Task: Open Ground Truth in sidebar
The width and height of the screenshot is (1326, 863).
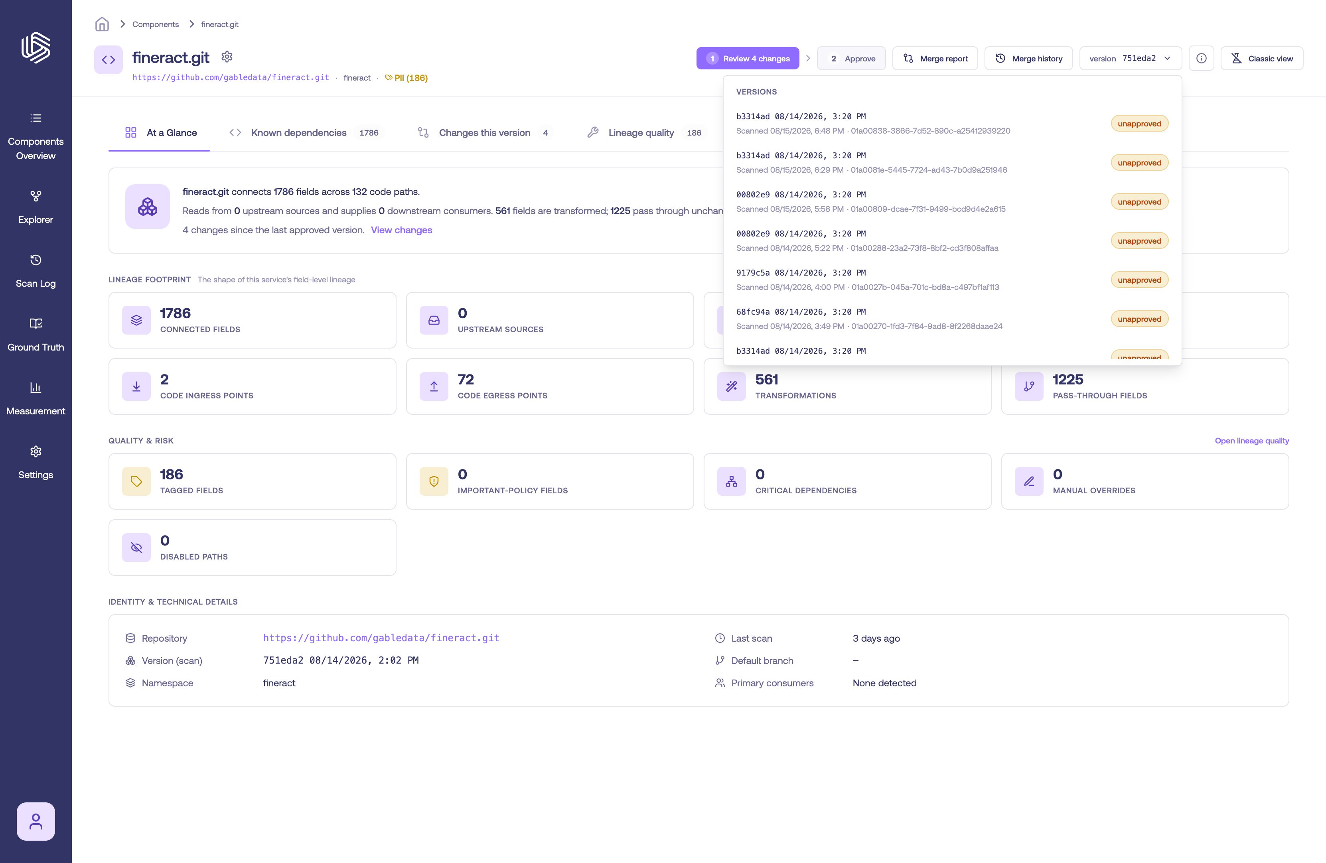Action: click(36, 335)
